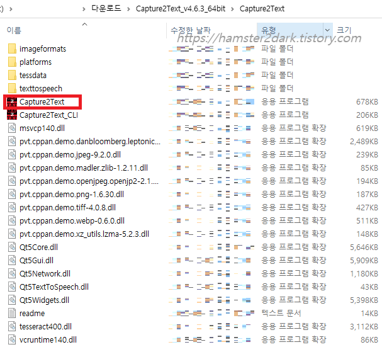
Task: Select the imageformats folder name
Action: pos(43,48)
